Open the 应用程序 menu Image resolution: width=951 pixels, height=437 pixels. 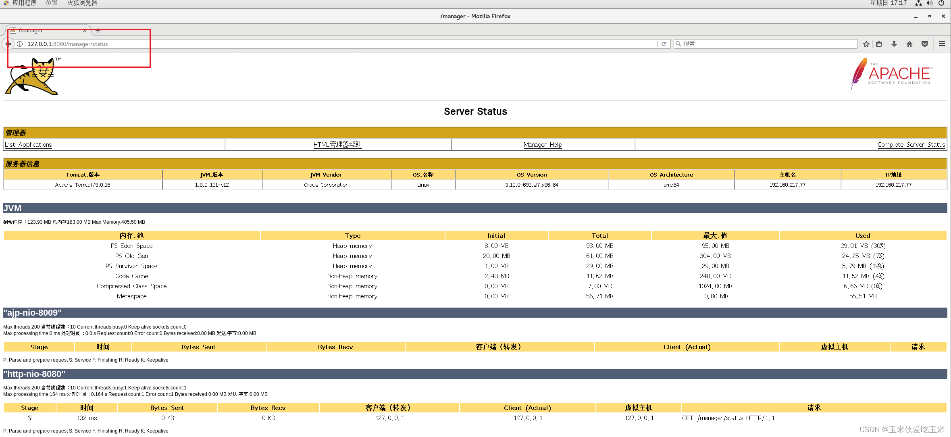click(24, 3)
